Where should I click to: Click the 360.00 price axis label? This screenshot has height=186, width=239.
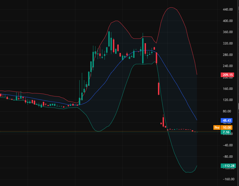point(228,32)
